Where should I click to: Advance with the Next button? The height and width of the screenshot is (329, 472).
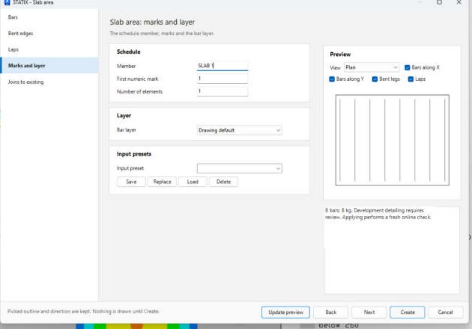pos(369,312)
